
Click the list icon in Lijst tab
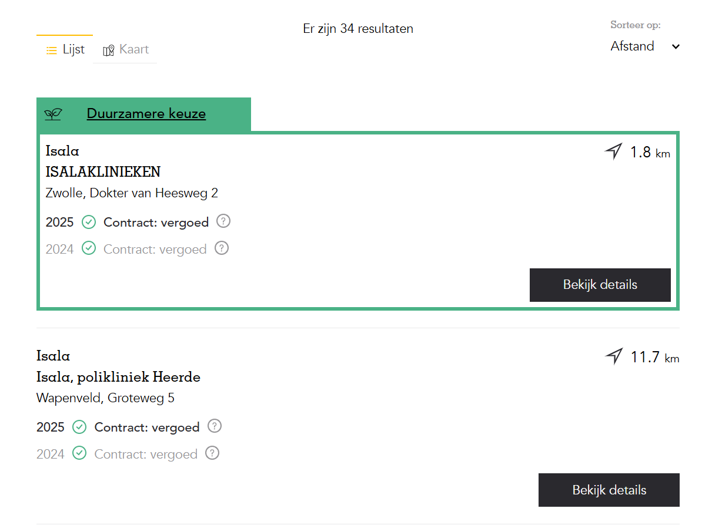pyautogui.click(x=51, y=50)
